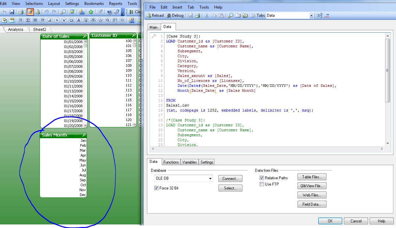Click the Reload script button
This screenshot has width=396, height=228.
[x=155, y=15]
